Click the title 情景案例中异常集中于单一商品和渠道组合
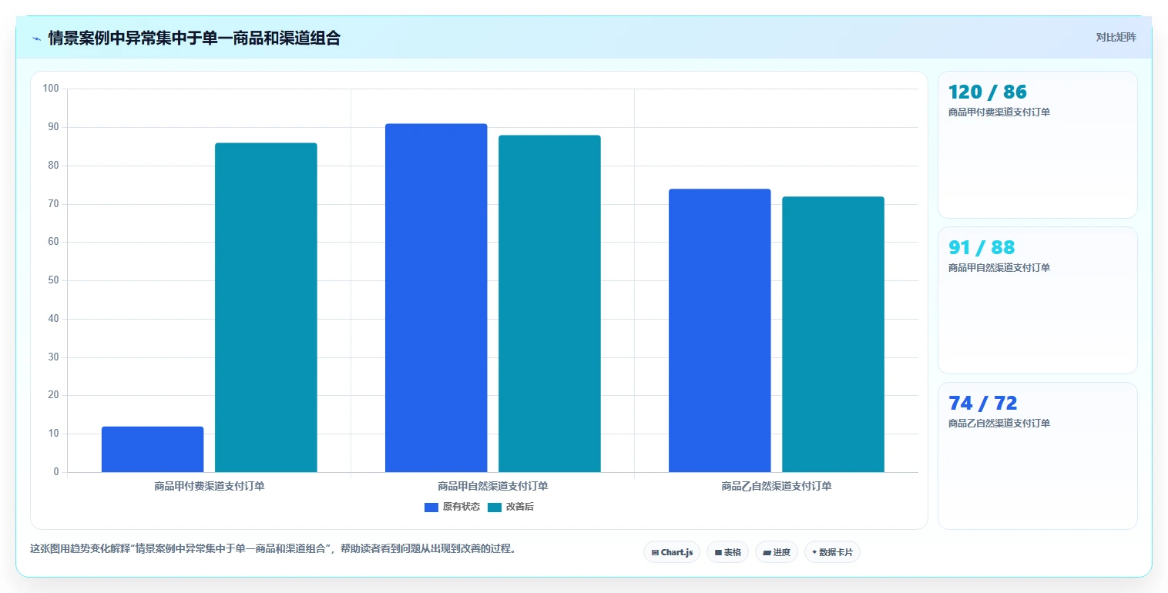Viewport: 1168px width, 593px height. [x=194, y=38]
